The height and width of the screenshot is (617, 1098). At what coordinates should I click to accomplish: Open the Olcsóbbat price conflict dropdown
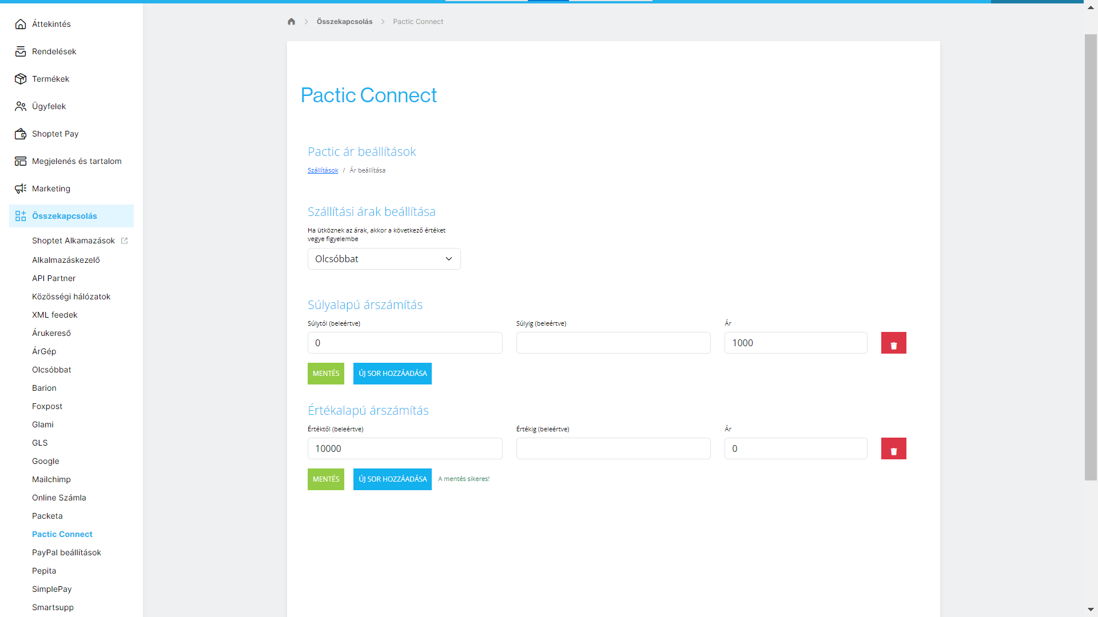click(x=384, y=259)
